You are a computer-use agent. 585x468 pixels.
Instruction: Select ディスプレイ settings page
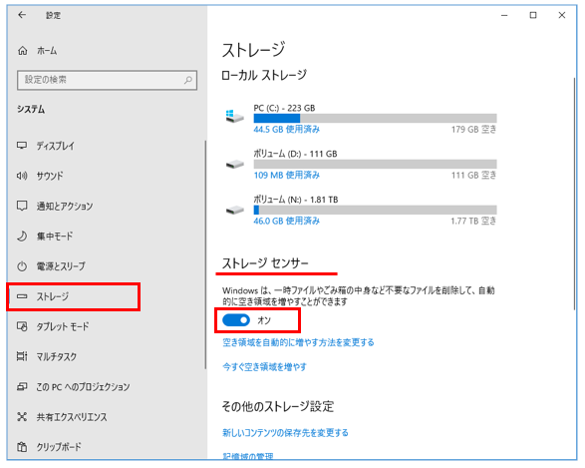[x=55, y=146]
